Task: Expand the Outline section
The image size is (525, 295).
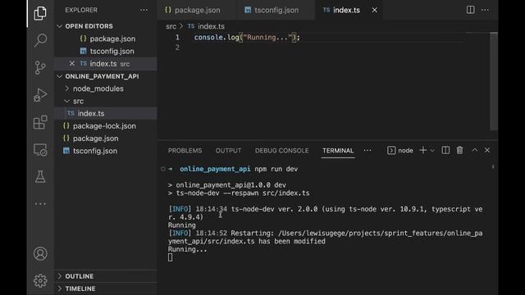Action: click(x=106, y=276)
